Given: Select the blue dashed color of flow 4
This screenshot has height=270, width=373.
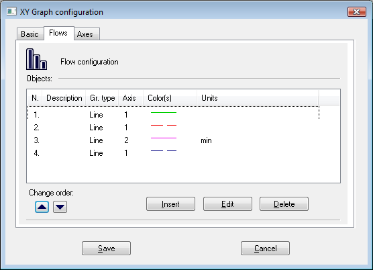Looking at the screenshot, I should pyautogui.click(x=164, y=150).
